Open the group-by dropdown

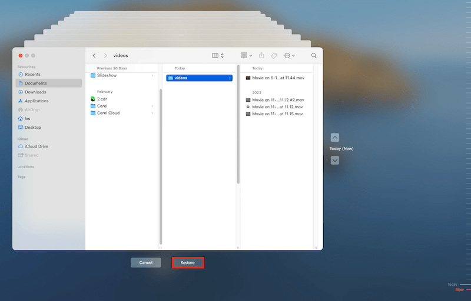point(246,55)
